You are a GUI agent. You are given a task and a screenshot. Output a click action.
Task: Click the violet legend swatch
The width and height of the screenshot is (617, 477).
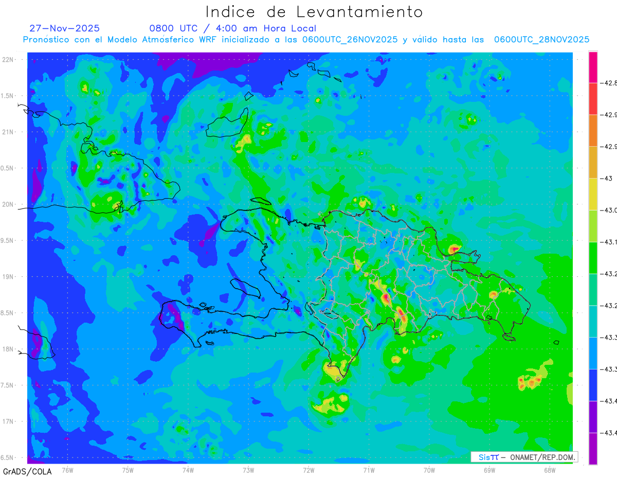pos(593,417)
